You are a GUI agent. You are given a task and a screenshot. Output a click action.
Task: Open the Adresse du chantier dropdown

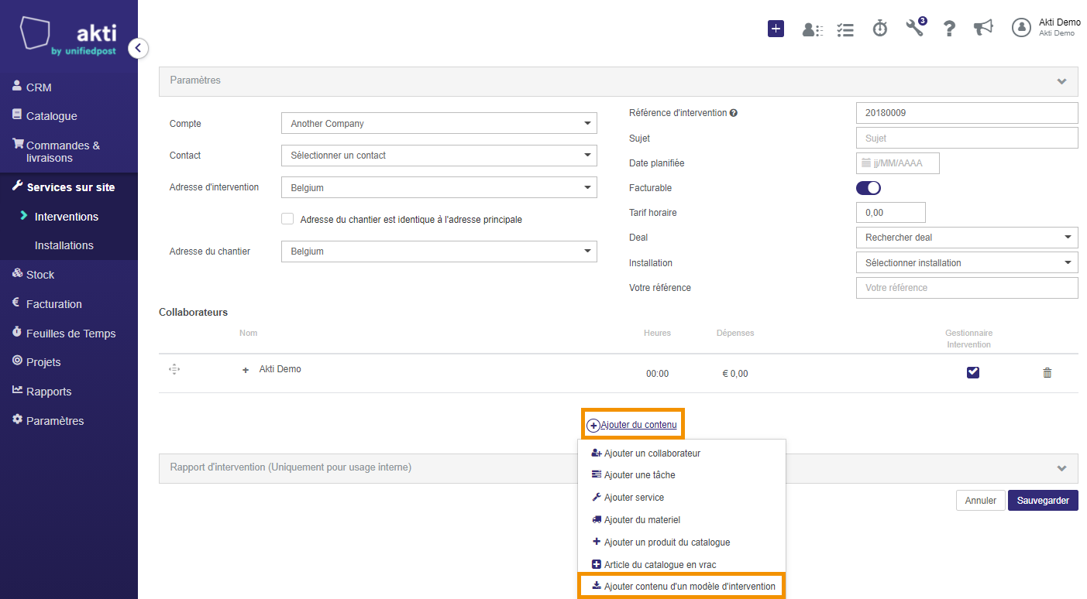coord(439,251)
